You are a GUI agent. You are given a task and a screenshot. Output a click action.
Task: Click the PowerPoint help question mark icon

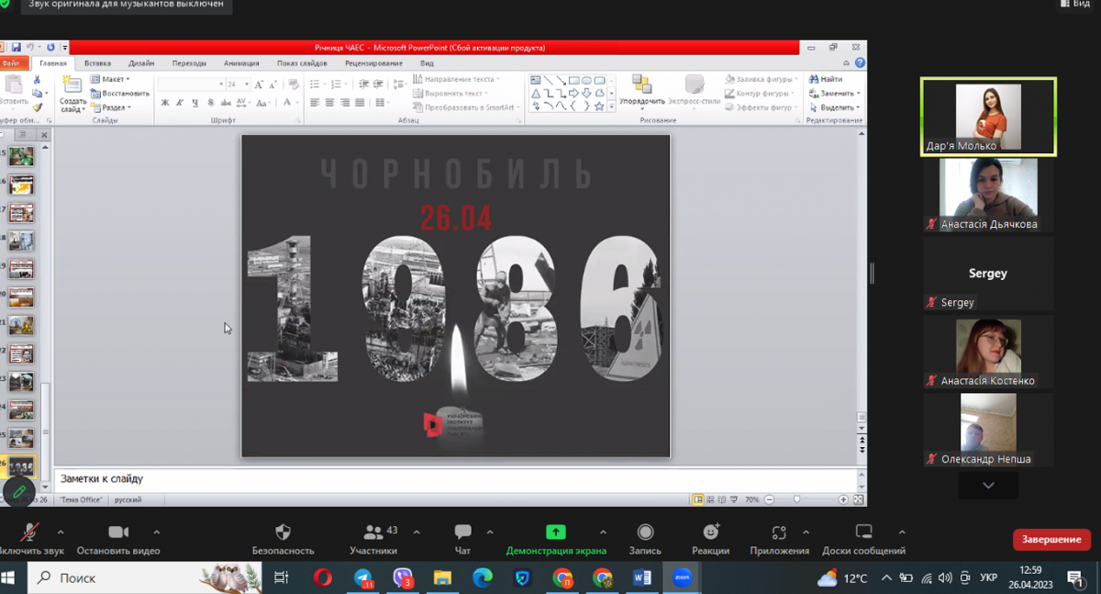coord(860,63)
